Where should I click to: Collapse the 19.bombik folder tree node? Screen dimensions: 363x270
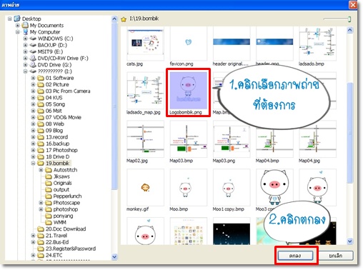[33, 164]
